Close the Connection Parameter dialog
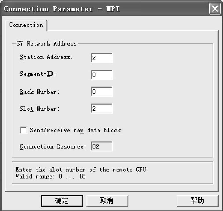The width and height of the screenshot is (223, 211). pyautogui.click(x=215, y=9)
